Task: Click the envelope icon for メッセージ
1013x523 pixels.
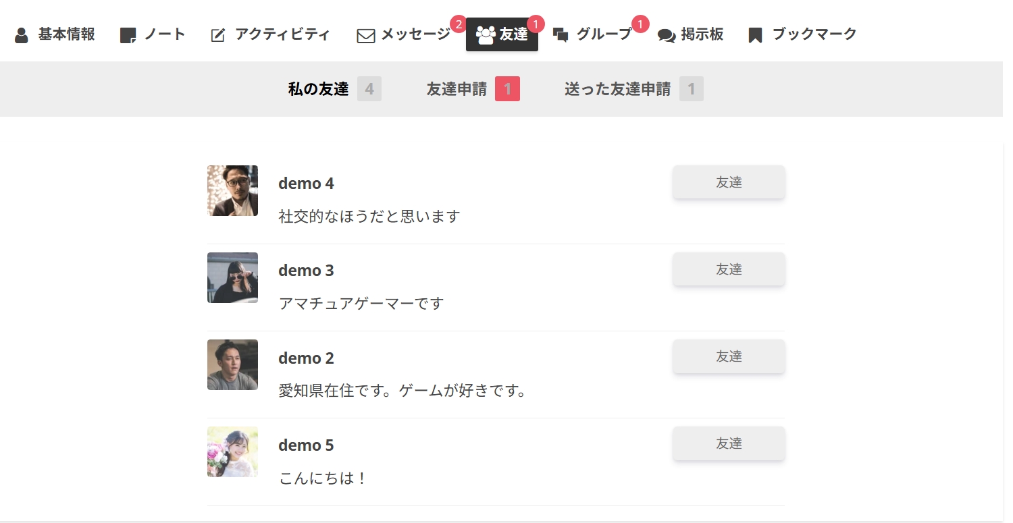Action: (x=365, y=36)
